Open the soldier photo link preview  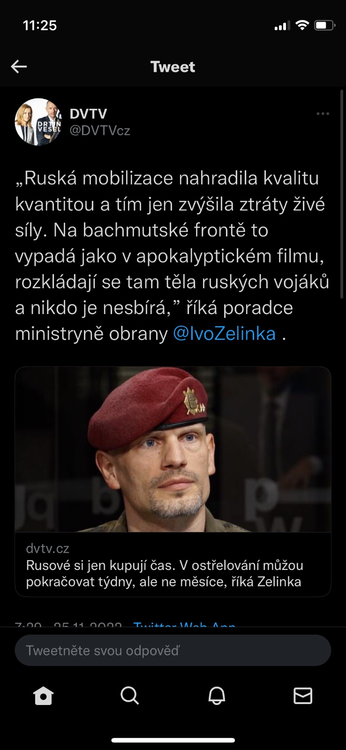173,450
